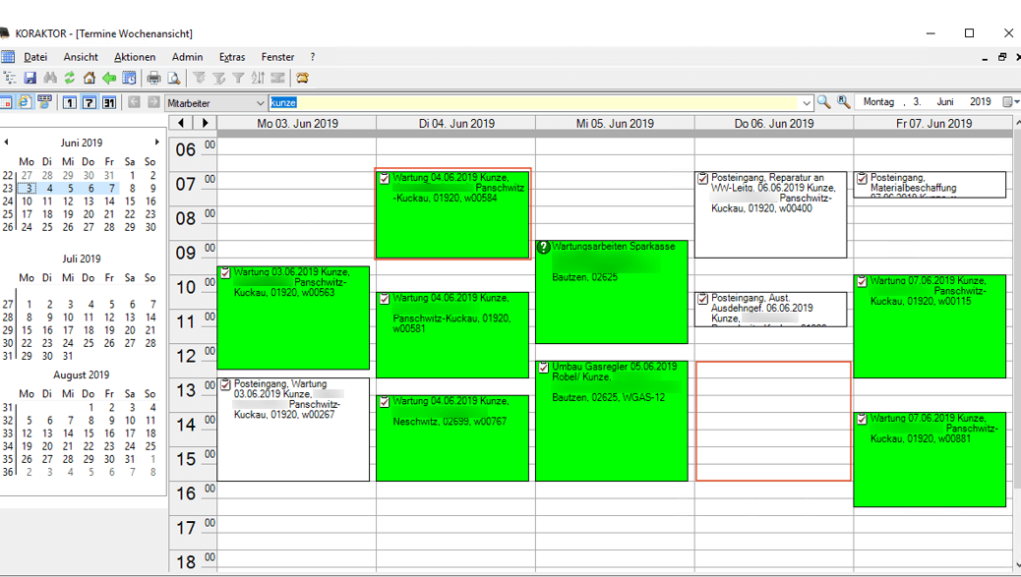Open the Aktionen menu
This screenshot has width=1021, height=577.
(x=135, y=57)
